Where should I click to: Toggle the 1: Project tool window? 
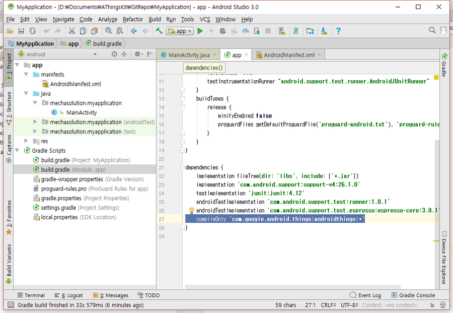(9, 67)
